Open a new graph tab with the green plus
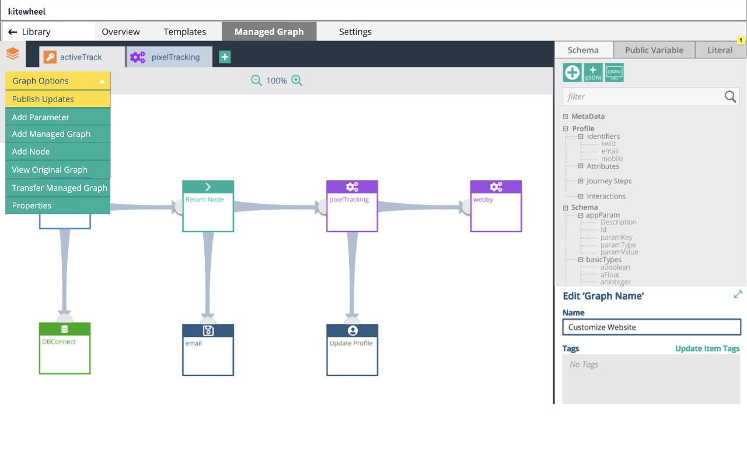The width and height of the screenshot is (747, 467). pyautogui.click(x=225, y=57)
